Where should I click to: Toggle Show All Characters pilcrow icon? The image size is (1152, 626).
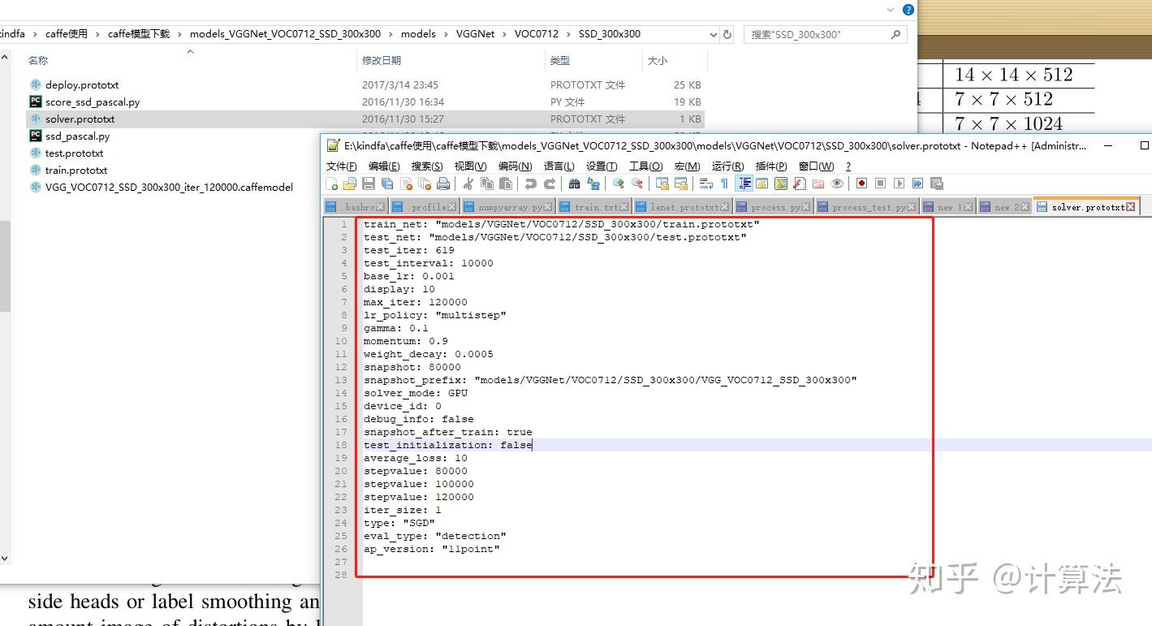point(724,183)
